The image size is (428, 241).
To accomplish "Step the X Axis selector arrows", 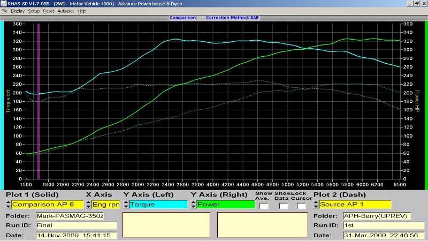I will (x=88, y=205).
